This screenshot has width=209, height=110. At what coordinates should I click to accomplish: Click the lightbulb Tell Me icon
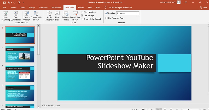106,8
